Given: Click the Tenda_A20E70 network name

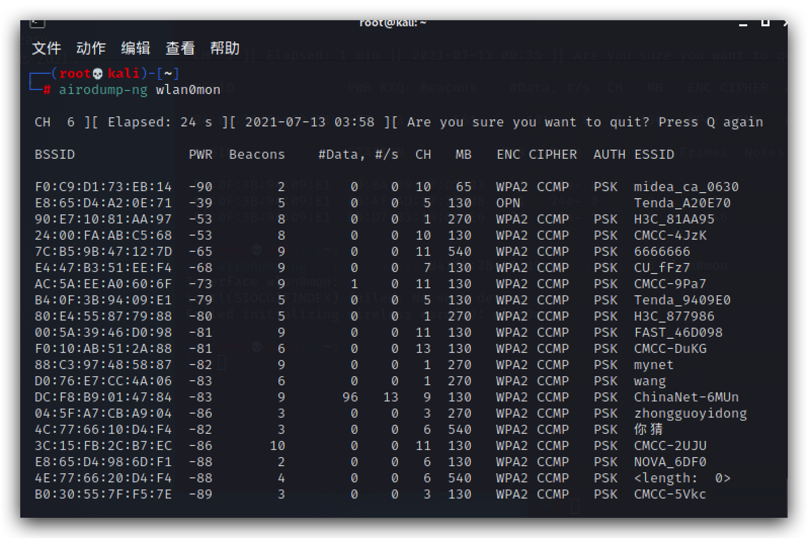Looking at the screenshot, I should 682,203.
